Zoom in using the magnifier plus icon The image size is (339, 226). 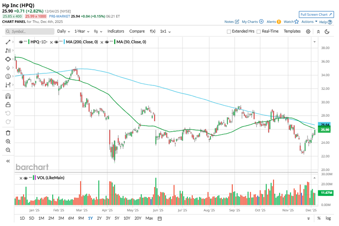[8, 142]
